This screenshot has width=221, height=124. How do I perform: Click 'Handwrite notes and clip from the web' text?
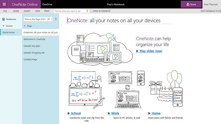[x=87, y=119]
